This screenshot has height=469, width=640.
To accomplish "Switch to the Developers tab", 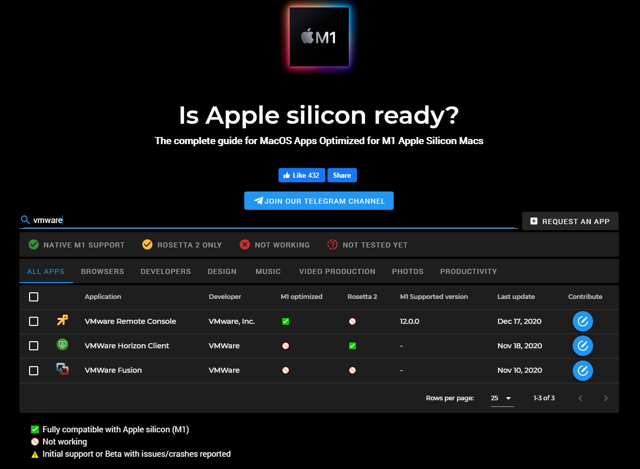I will tap(166, 271).
